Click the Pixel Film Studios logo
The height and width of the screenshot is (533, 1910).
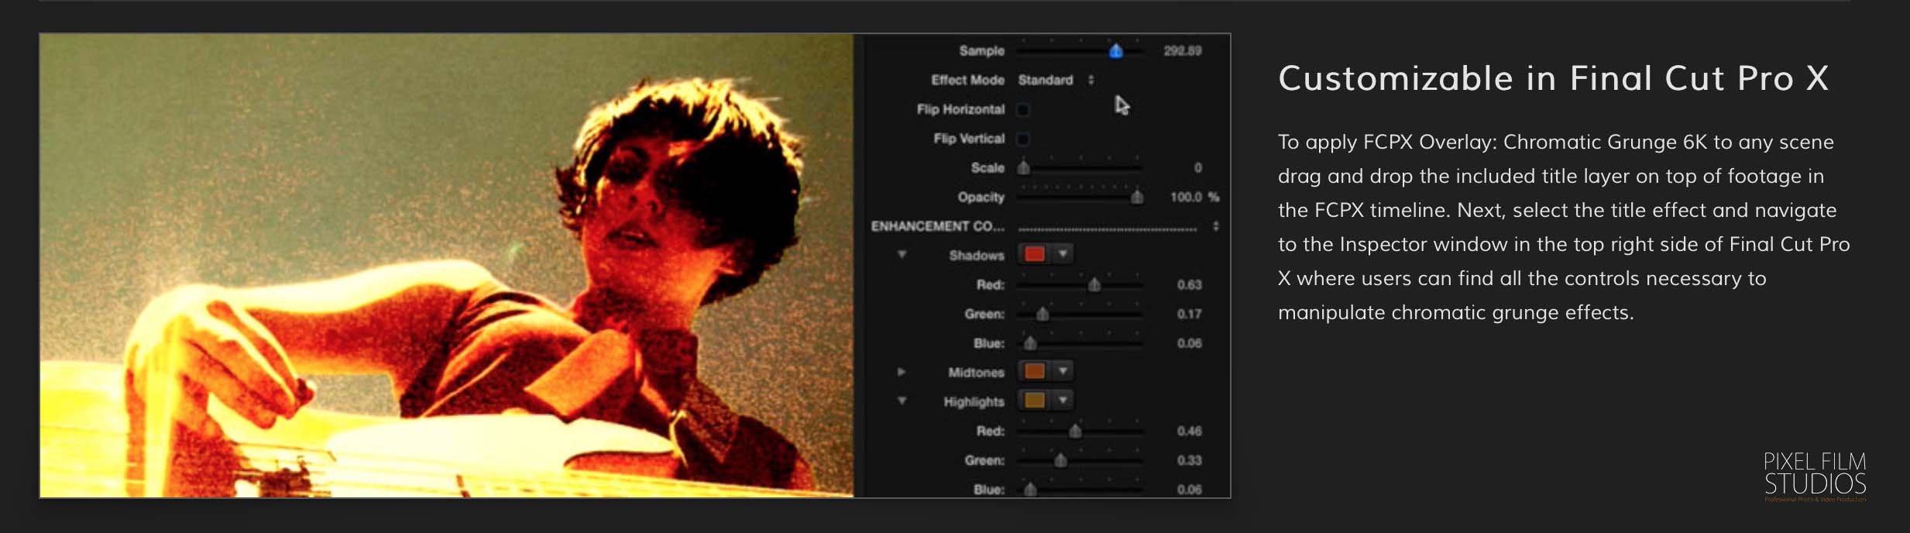[1815, 476]
